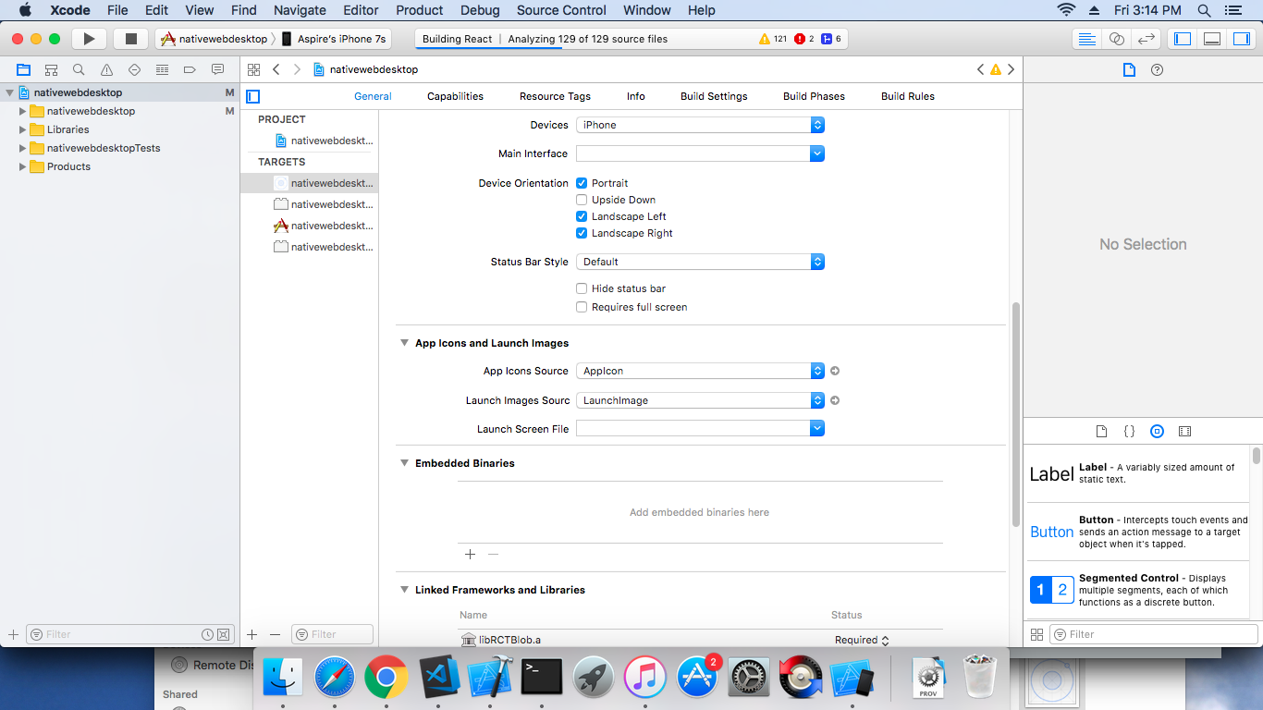Screen dimensions: 1263x710
Task: Show the Quick Help inspector icon
Action: [x=1157, y=69]
